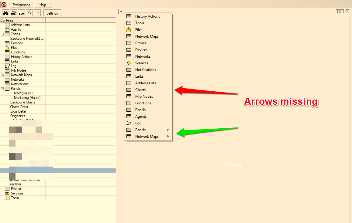This screenshot has height=223, width=352.
Task: Click the Files icon in the popup menu
Action: (129, 30)
